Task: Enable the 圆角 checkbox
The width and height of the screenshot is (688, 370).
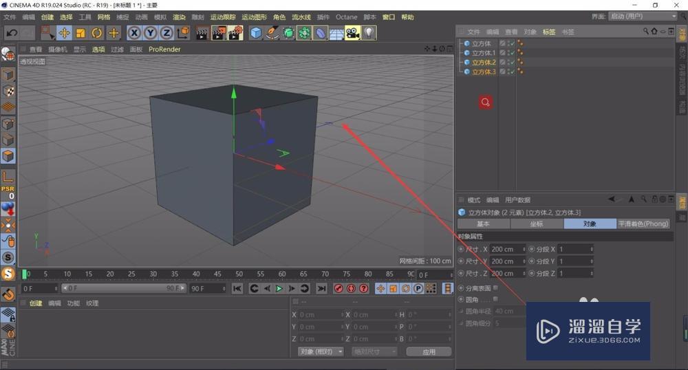Action: point(495,299)
